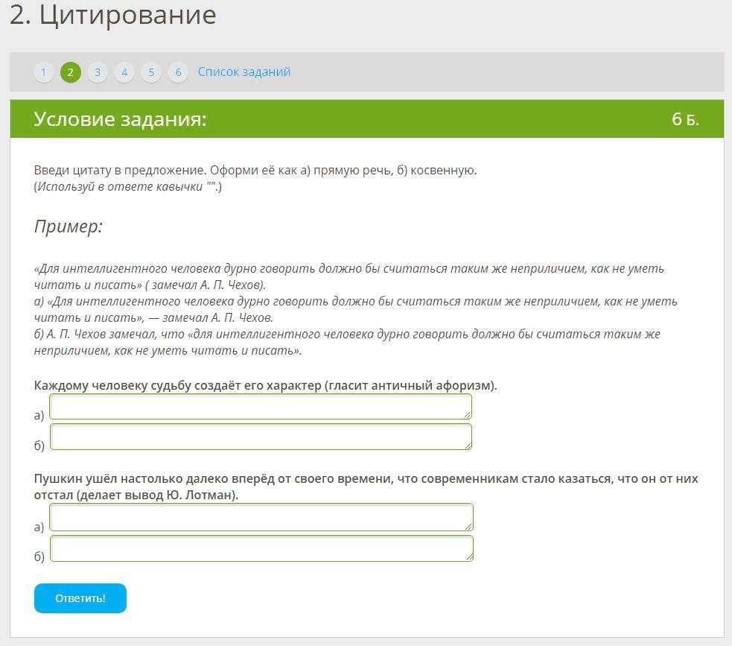Click answer field б) for the Lotman quote
Viewport: 732px width, 646px height.
(x=261, y=548)
